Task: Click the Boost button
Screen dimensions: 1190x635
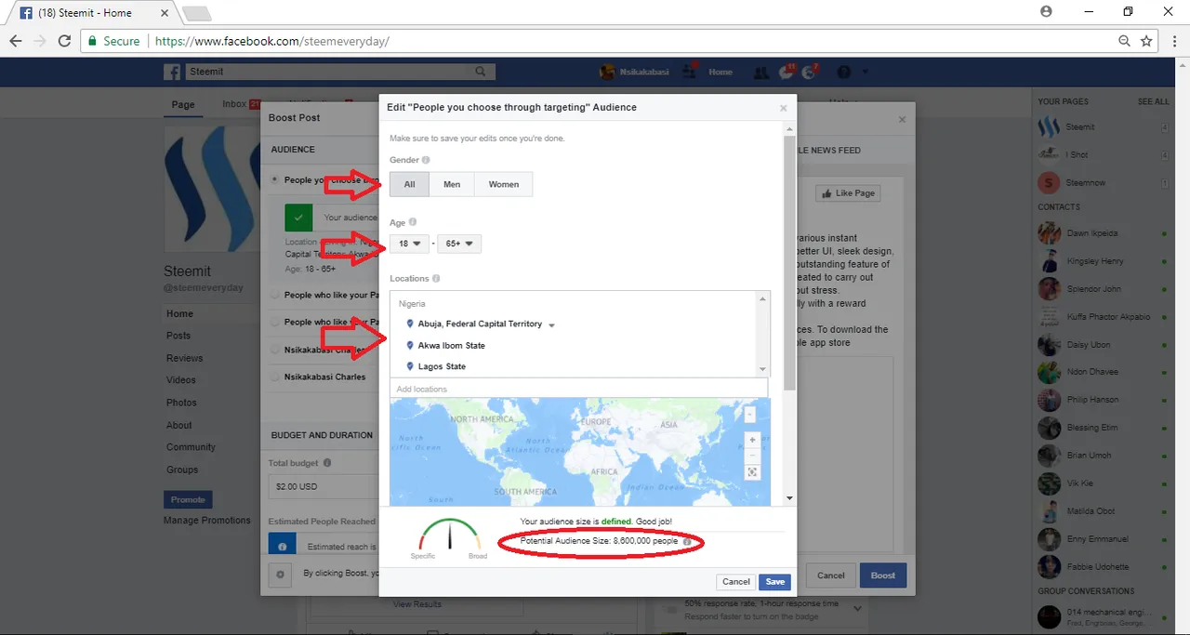Action: pos(883,575)
